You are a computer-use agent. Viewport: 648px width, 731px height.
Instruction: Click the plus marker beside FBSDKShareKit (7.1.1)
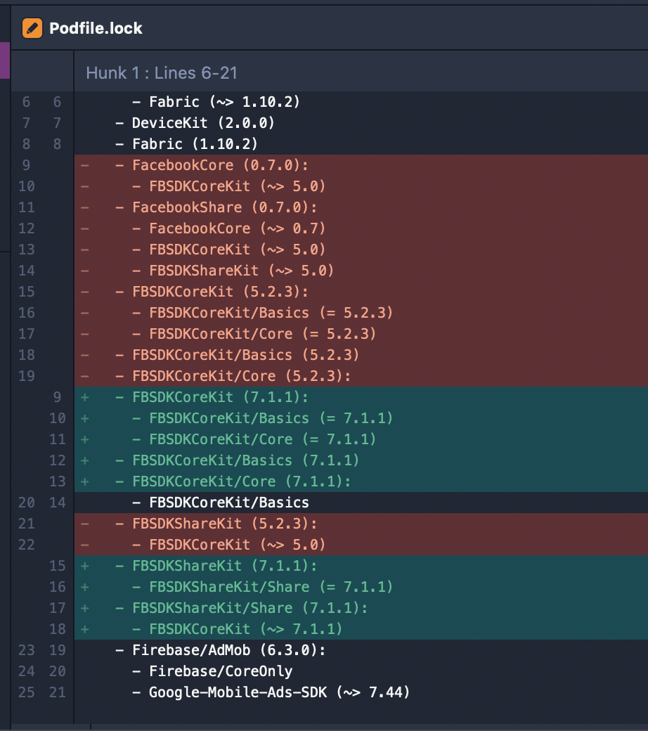(85, 566)
